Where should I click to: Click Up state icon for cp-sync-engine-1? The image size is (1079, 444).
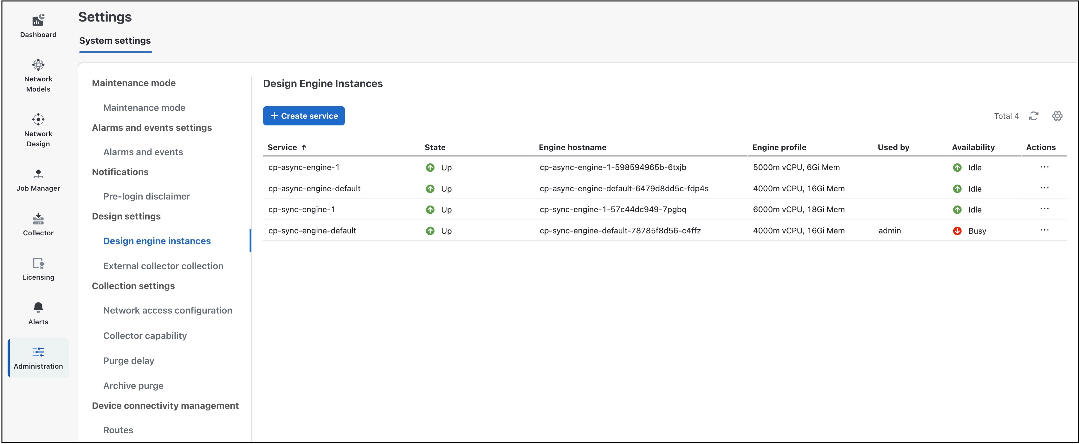pos(430,210)
